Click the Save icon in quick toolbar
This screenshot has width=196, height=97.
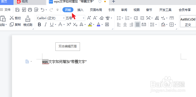click(x=17, y=10)
